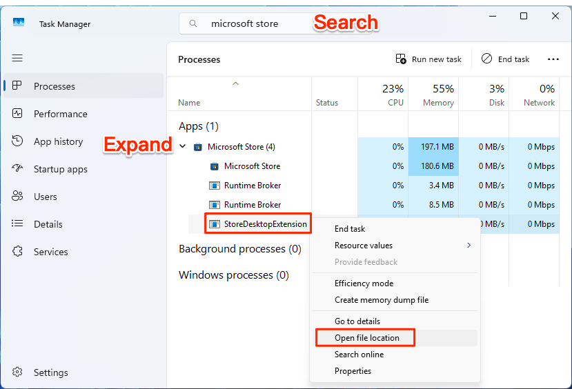
Task: Click the 197.1 MB memory cell
Action: click(x=433, y=147)
